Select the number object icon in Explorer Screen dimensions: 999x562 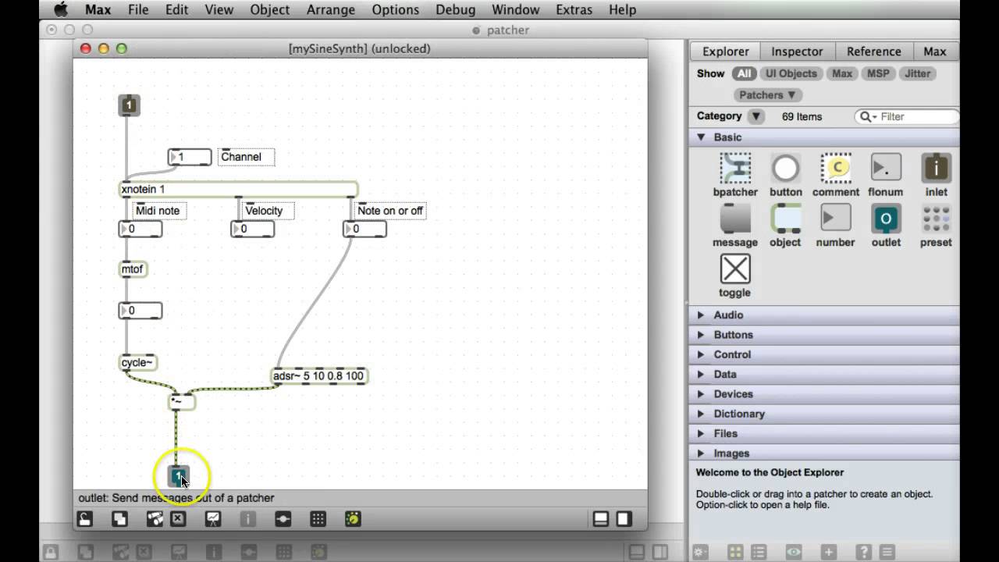tap(836, 219)
